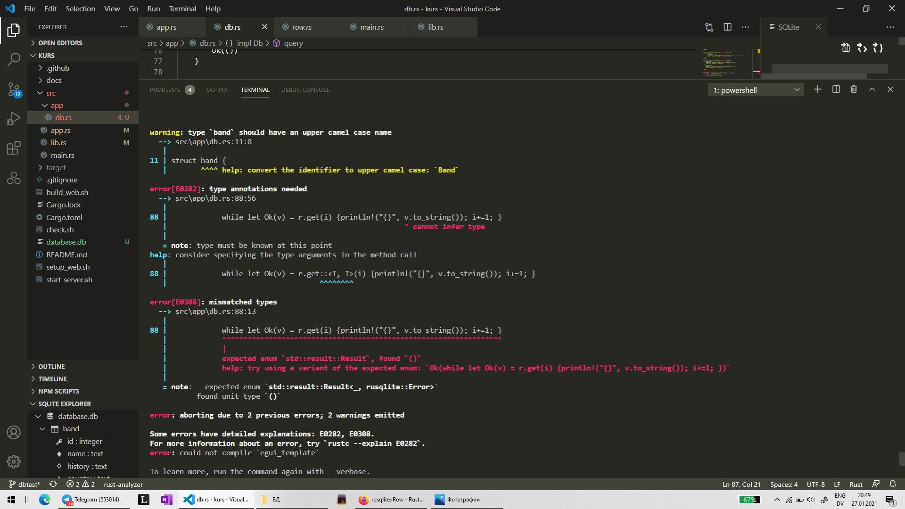Open the Extensions view
Image resolution: width=905 pixels, height=509 pixels.
(x=14, y=148)
